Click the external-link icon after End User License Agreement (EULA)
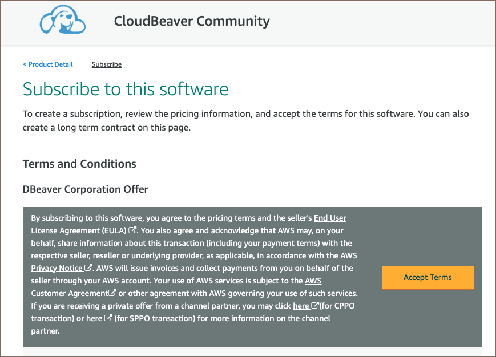Screen dimensions: 496x357 coord(132,230)
